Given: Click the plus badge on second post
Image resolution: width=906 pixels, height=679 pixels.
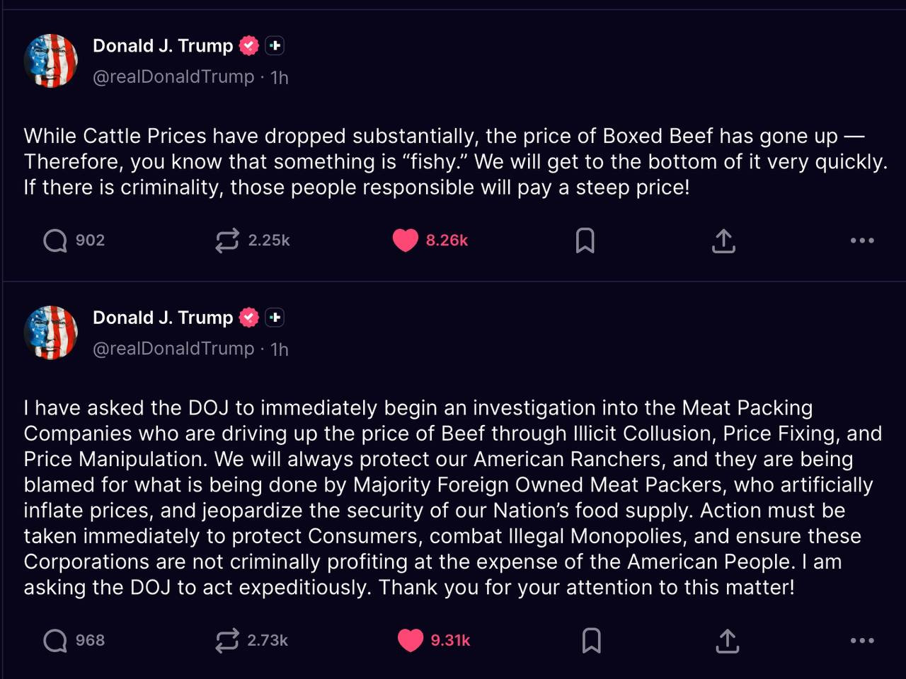Looking at the screenshot, I should coord(275,318).
